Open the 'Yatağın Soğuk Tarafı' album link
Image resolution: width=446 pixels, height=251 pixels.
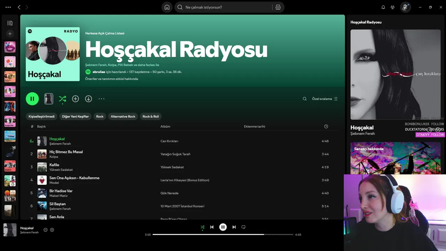(175, 154)
